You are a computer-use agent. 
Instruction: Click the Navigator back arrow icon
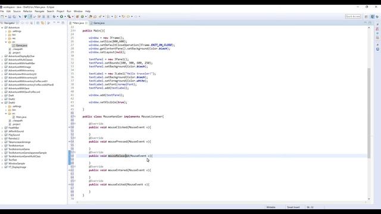[22, 23]
